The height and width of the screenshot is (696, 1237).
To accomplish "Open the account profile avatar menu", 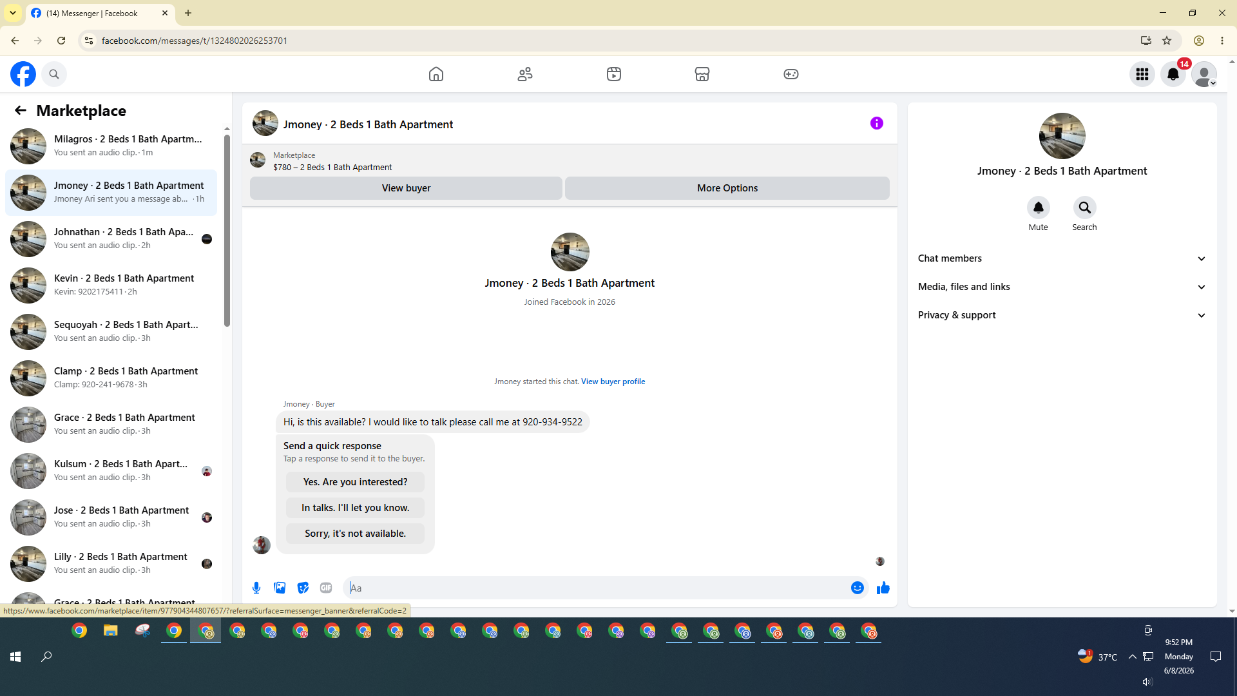I will [x=1204, y=74].
